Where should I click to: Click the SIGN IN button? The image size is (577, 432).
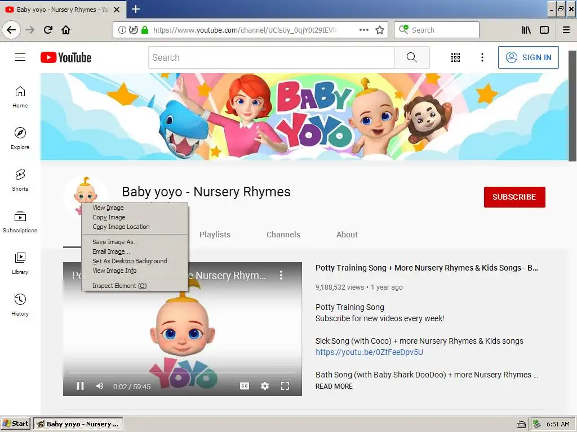click(x=529, y=57)
